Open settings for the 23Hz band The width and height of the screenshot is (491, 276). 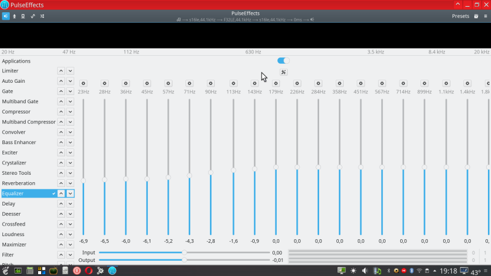point(83,83)
